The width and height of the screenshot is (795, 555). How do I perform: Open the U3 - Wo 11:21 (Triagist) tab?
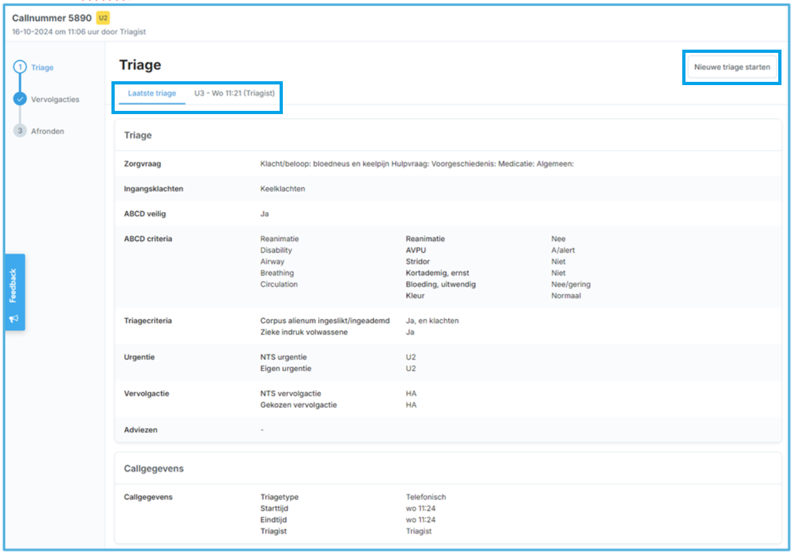[x=235, y=93]
